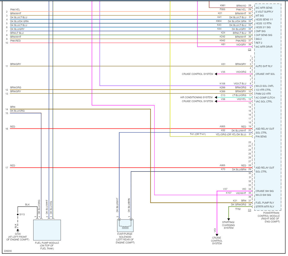
Task: Click the Fuel Pump Module component box
Action: [x=47, y=230]
